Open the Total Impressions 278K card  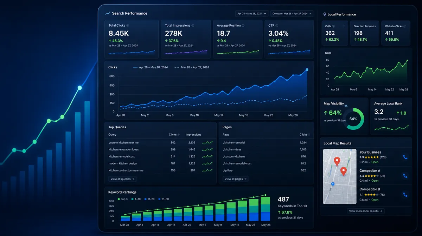pos(186,39)
